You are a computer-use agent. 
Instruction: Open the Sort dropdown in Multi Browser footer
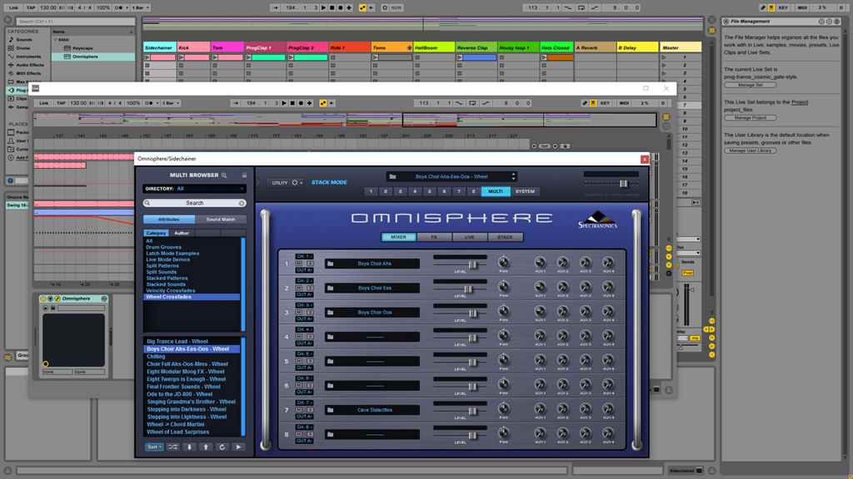pyautogui.click(x=154, y=447)
